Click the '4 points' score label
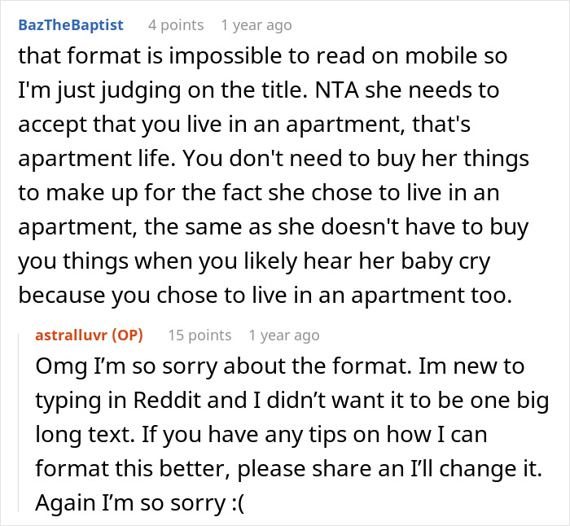The height and width of the screenshot is (526, 570). point(176,25)
